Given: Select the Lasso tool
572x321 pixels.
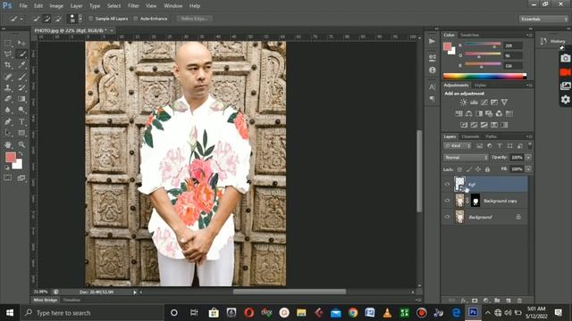Looking at the screenshot, I should [8, 54].
